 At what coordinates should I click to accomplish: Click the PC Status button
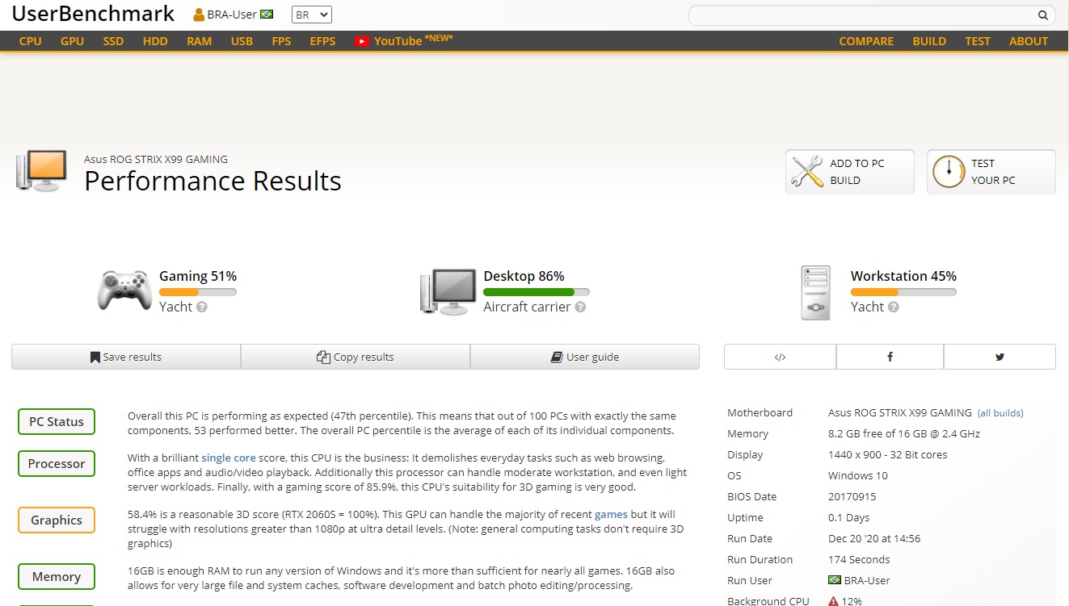click(x=57, y=422)
